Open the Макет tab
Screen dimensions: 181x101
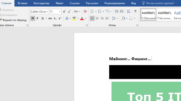(60, 3)
